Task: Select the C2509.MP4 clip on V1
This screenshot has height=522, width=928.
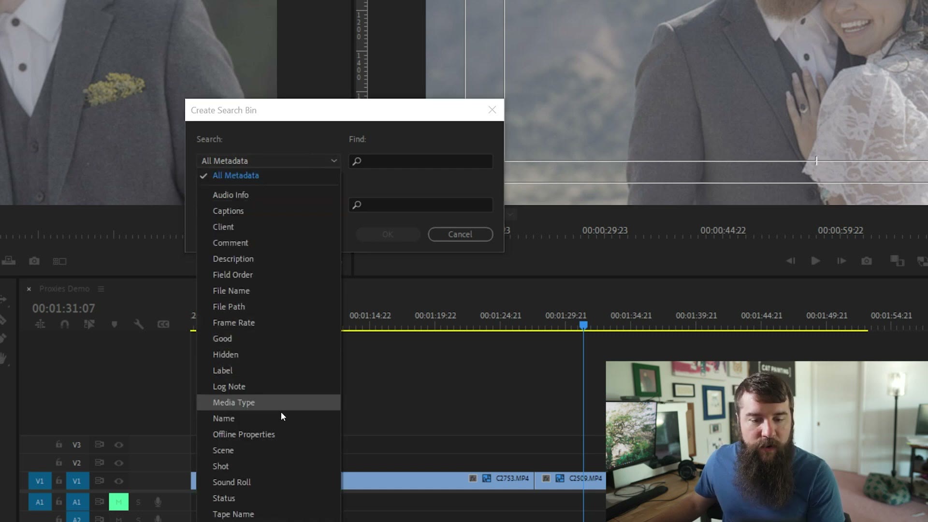Action: pyautogui.click(x=570, y=480)
